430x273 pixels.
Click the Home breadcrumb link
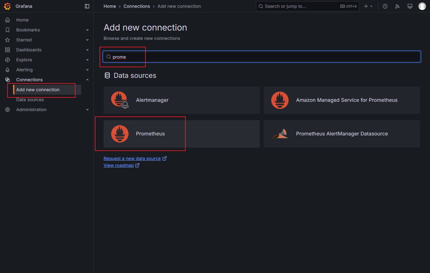click(x=110, y=6)
